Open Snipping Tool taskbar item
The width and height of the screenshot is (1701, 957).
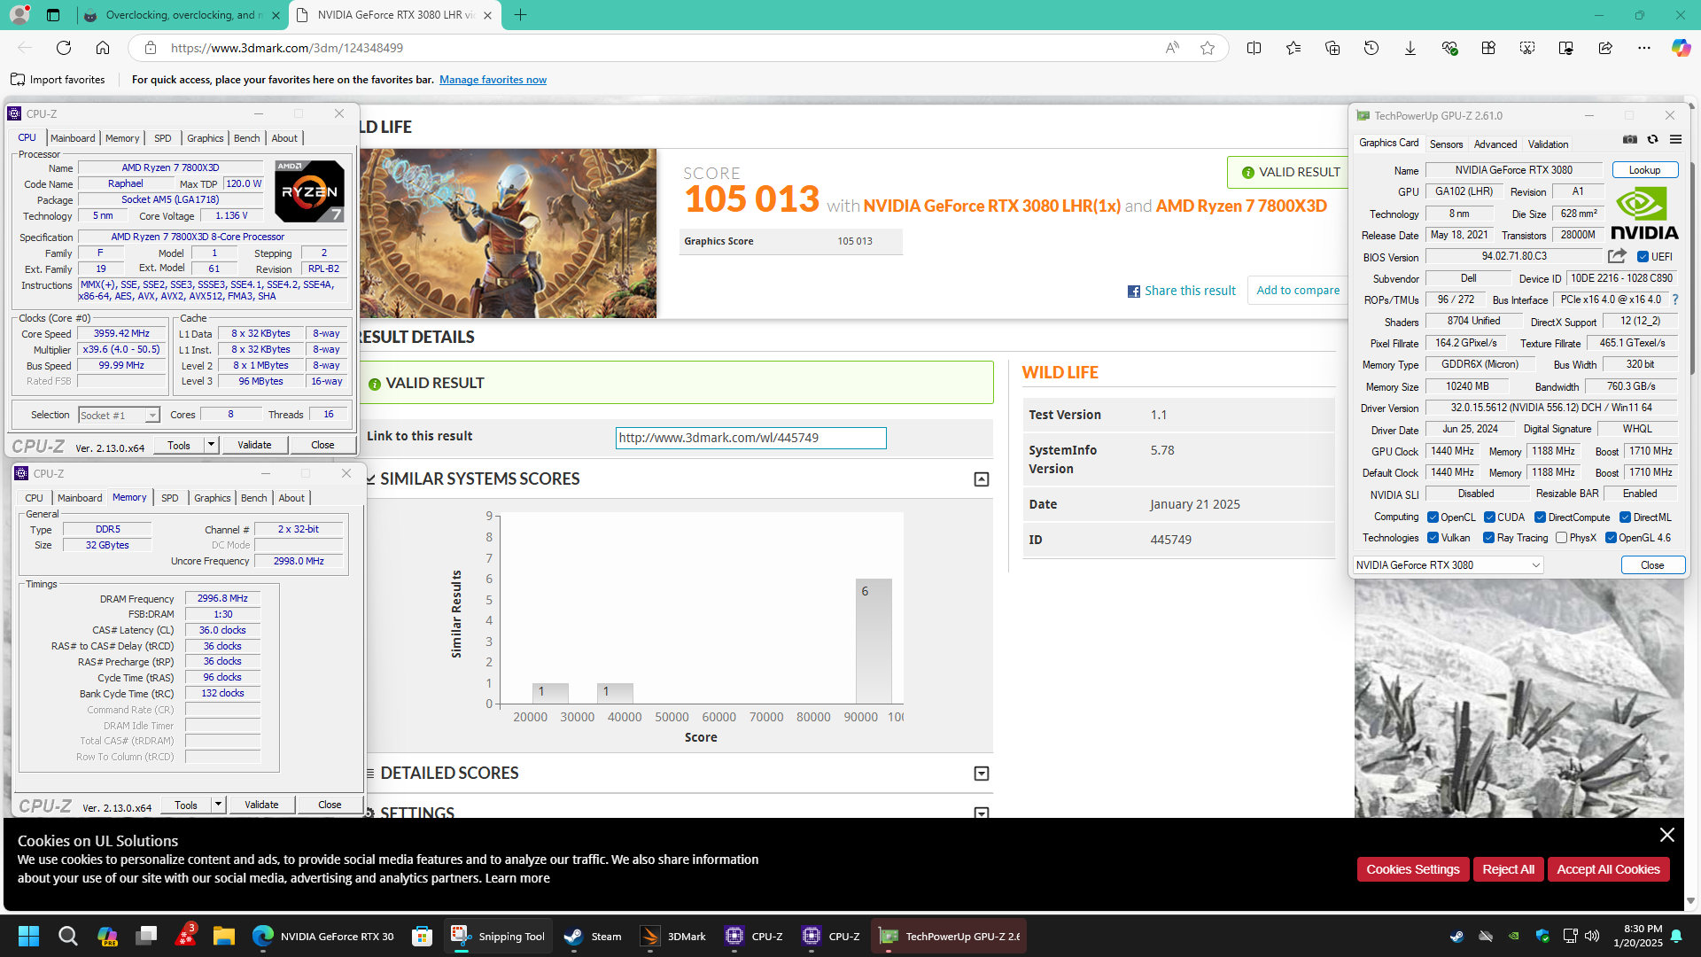[498, 936]
